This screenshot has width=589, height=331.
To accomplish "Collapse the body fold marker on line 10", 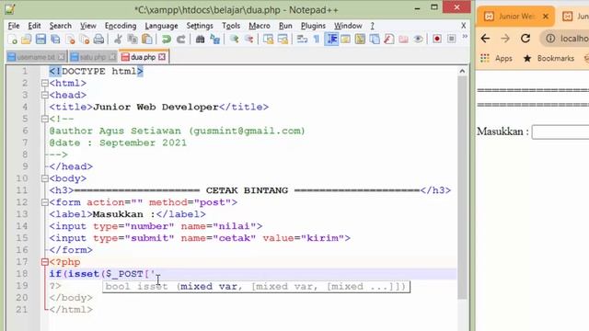I will coord(45,178).
